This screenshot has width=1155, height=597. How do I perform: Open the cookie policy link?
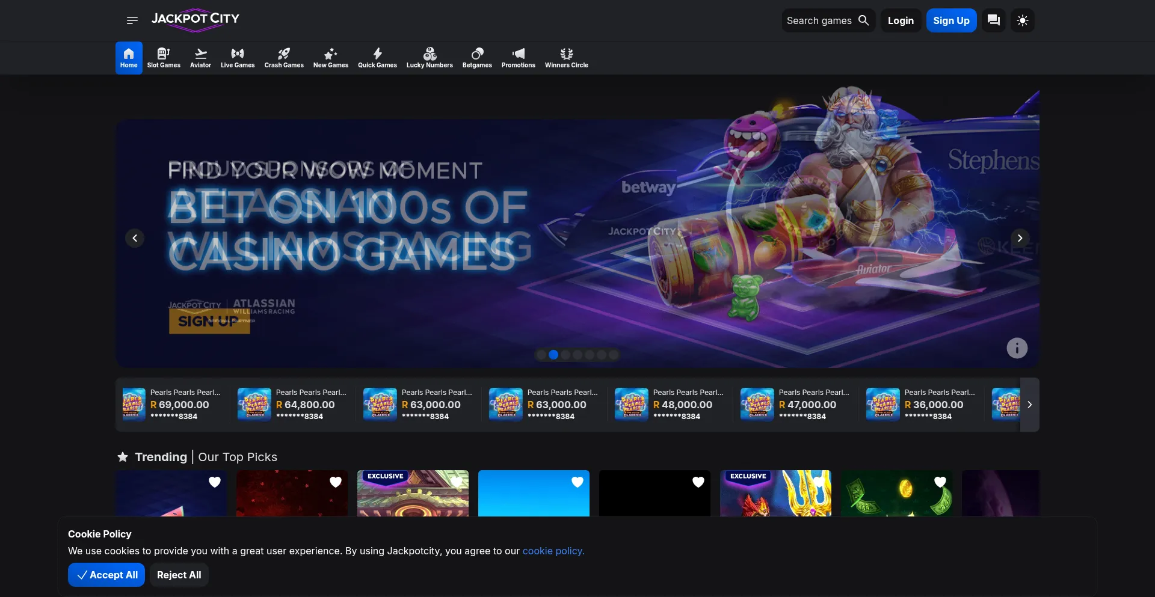pyautogui.click(x=553, y=551)
